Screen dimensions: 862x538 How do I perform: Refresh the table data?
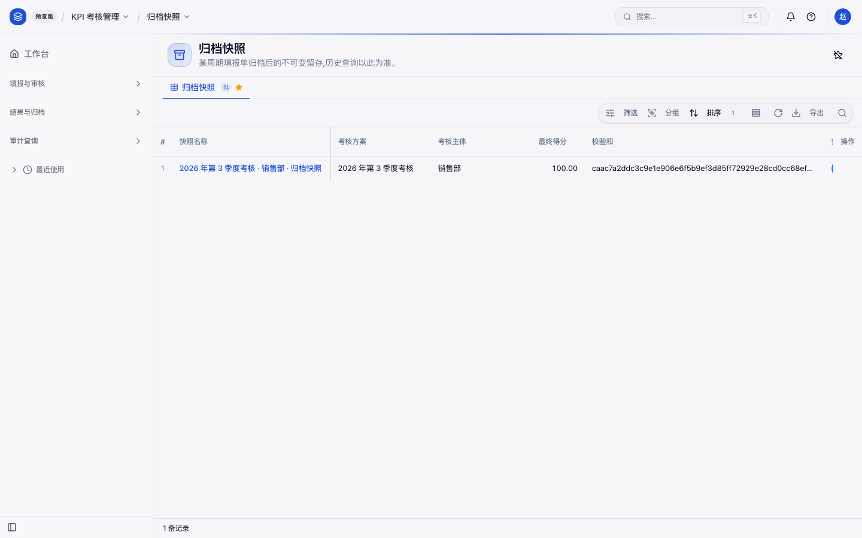click(x=778, y=113)
